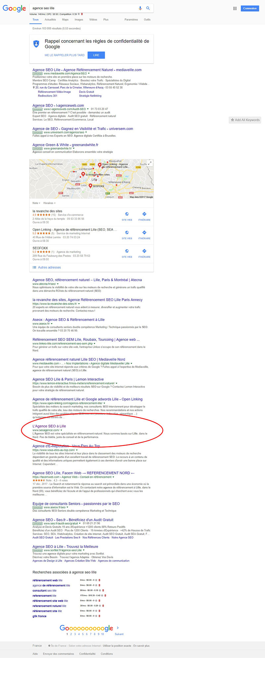
Task: Open Lemon Interactive search result
Action: 68,379
